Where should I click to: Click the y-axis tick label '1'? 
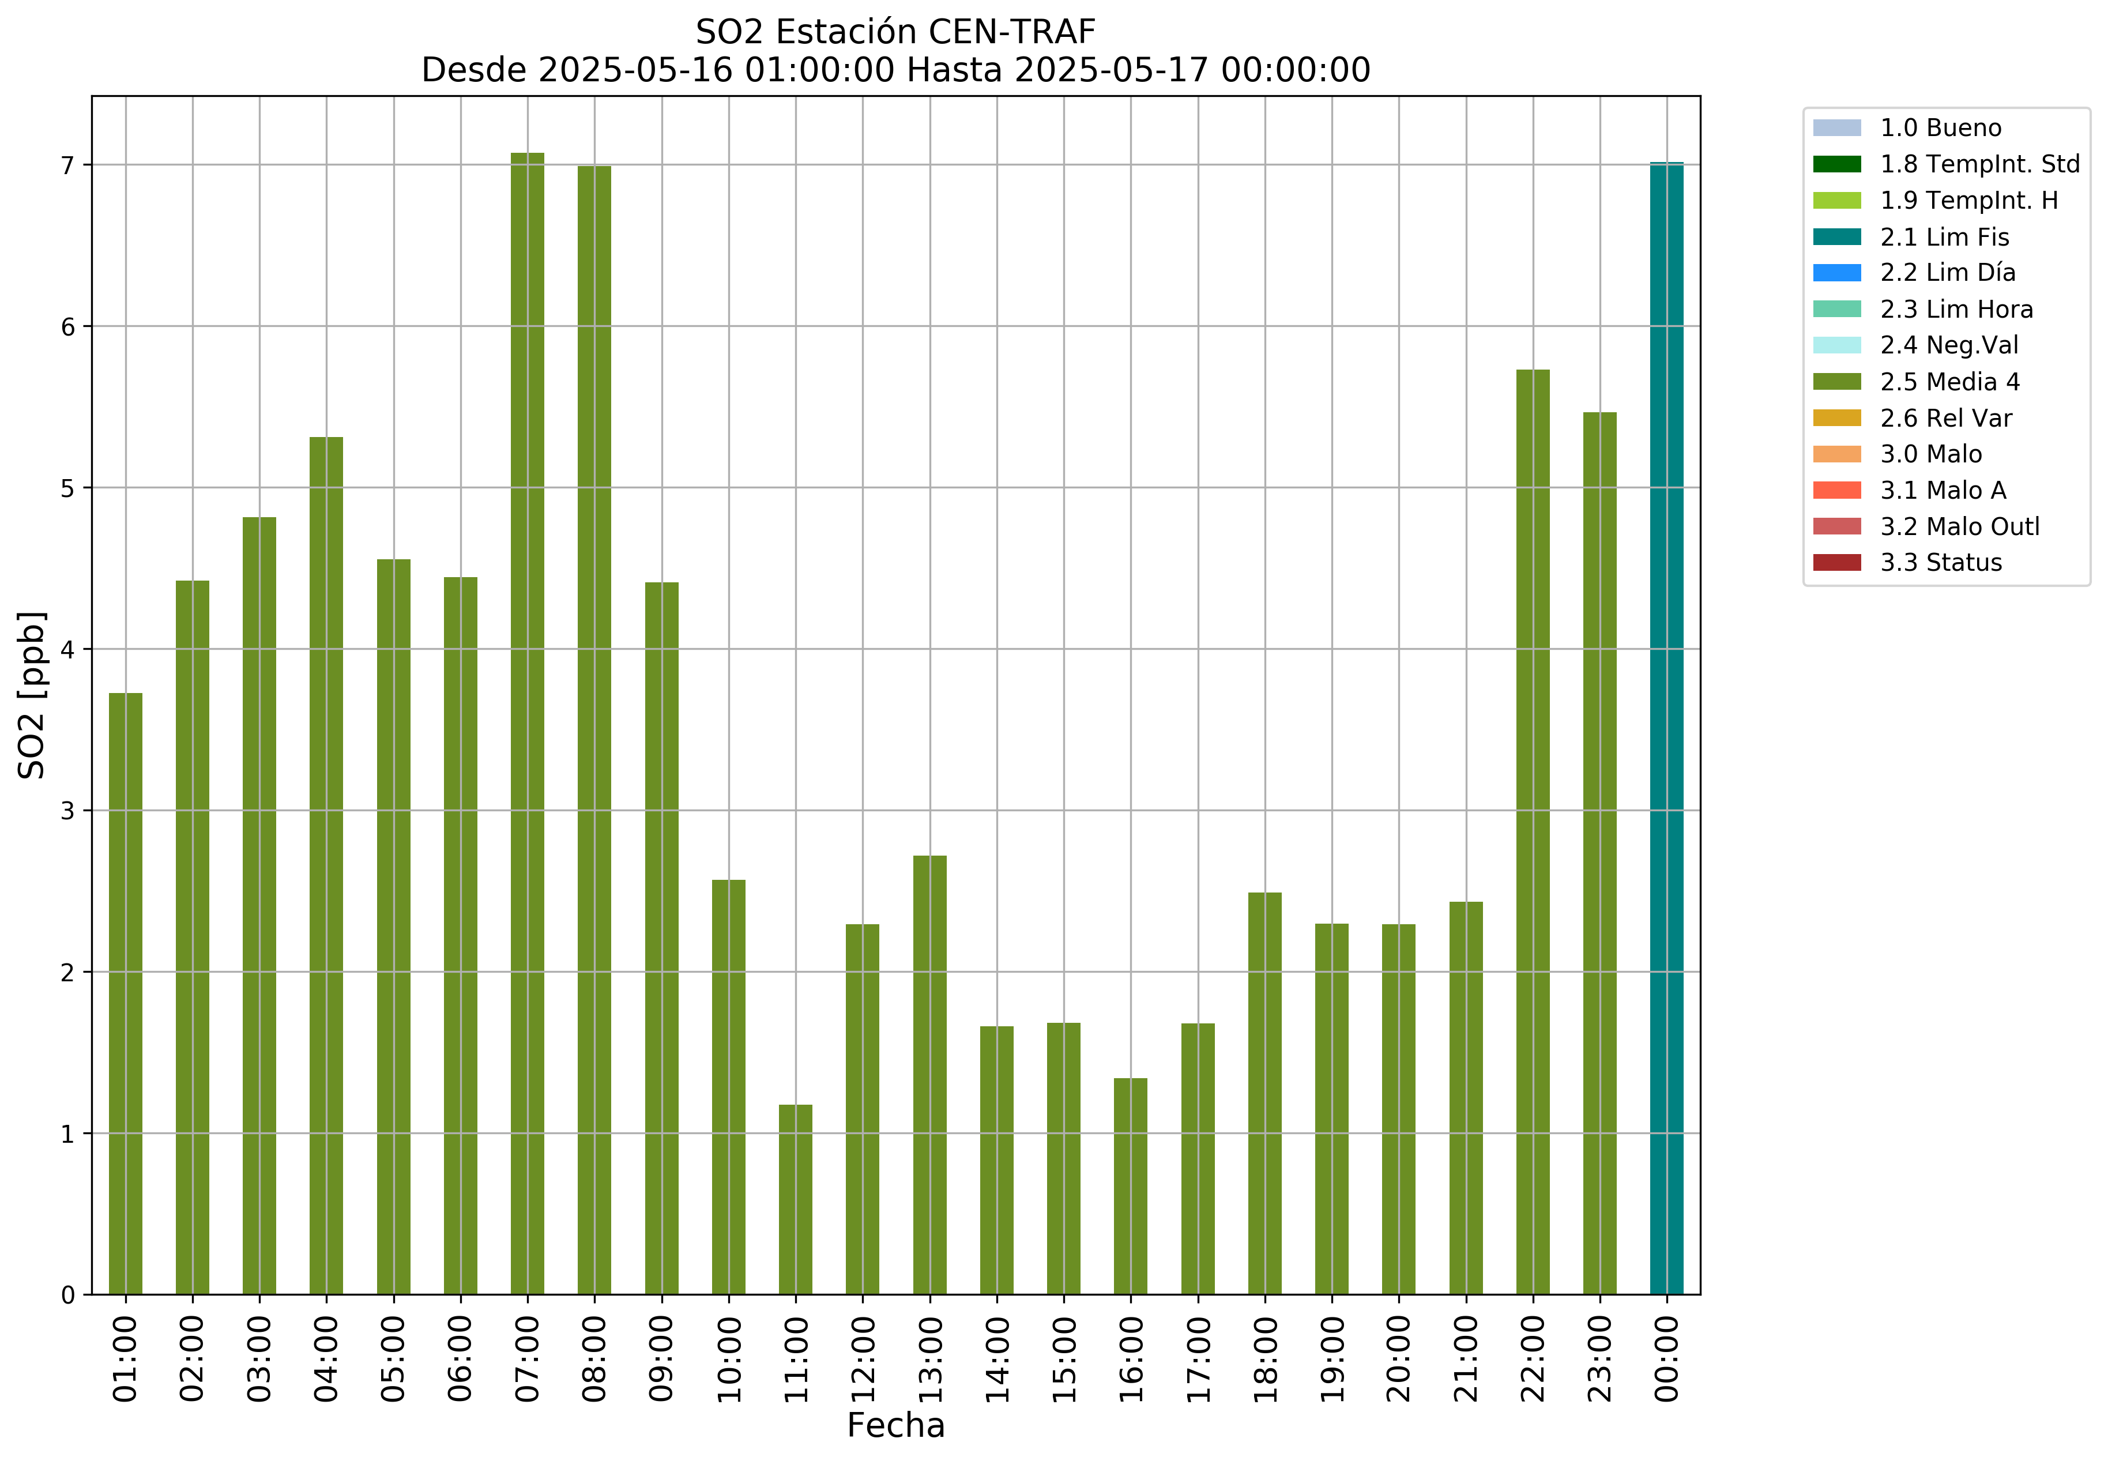(67, 1134)
